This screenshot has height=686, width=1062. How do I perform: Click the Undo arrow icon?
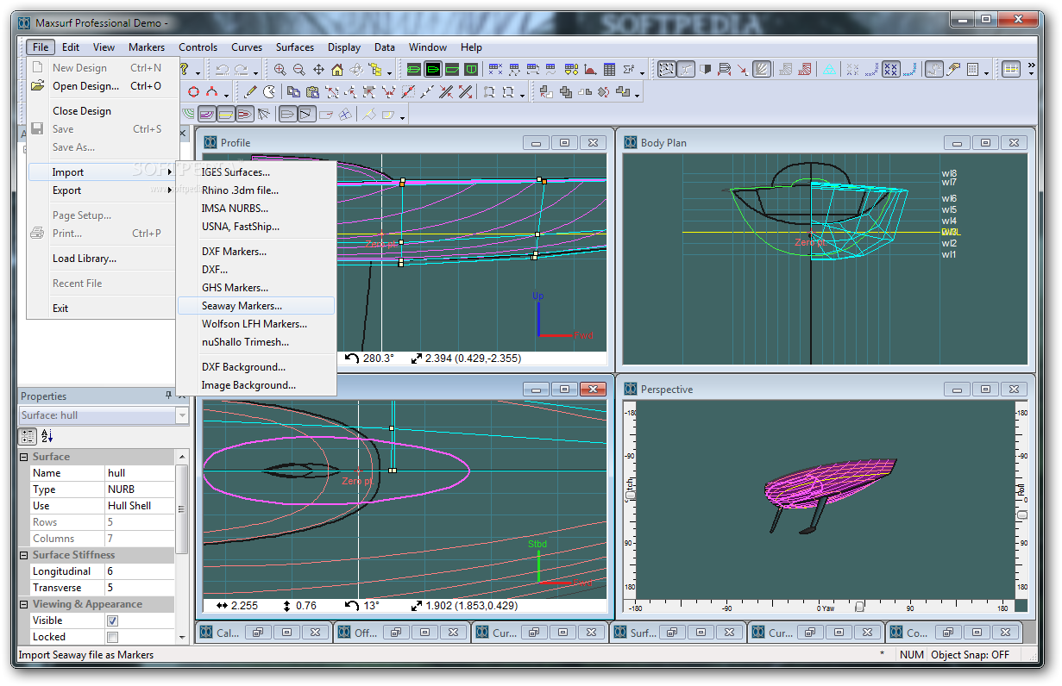pos(223,70)
